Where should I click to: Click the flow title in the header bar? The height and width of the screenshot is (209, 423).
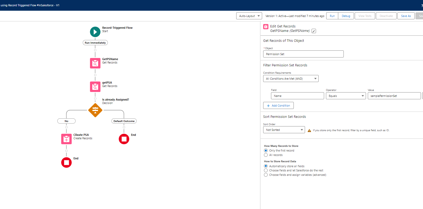[x=30, y=5]
